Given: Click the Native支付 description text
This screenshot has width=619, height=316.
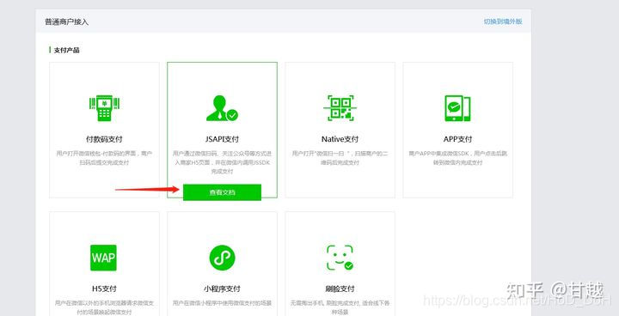Looking at the screenshot, I should tap(340, 158).
